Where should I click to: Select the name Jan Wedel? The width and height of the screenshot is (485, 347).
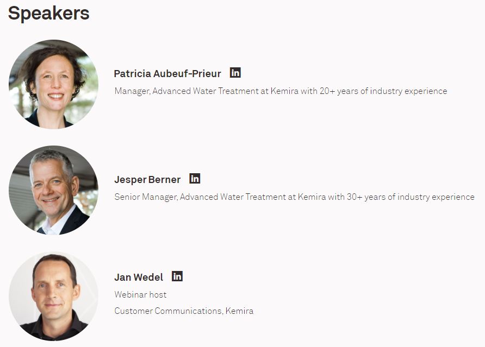139,277
